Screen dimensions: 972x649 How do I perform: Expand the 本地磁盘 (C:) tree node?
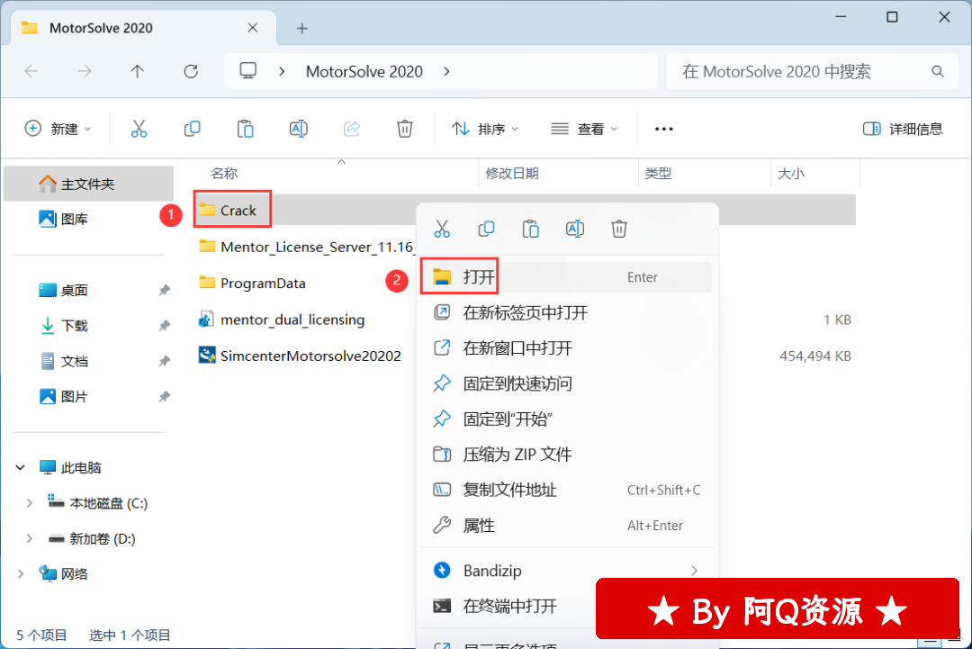pyautogui.click(x=29, y=503)
